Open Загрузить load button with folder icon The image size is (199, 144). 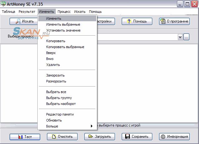click(x=99, y=137)
